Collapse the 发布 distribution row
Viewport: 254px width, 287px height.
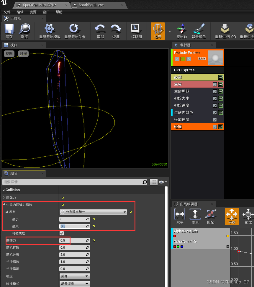[x=7, y=212]
